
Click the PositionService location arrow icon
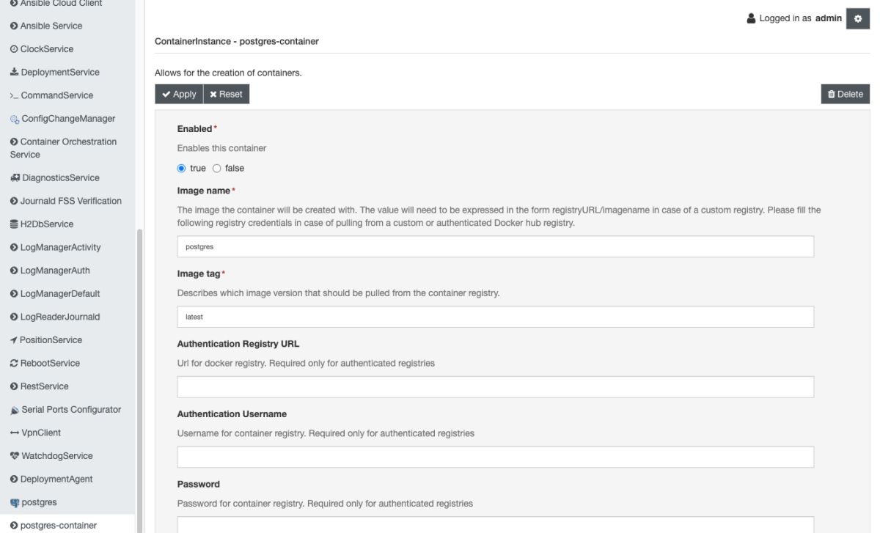tap(14, 340)
